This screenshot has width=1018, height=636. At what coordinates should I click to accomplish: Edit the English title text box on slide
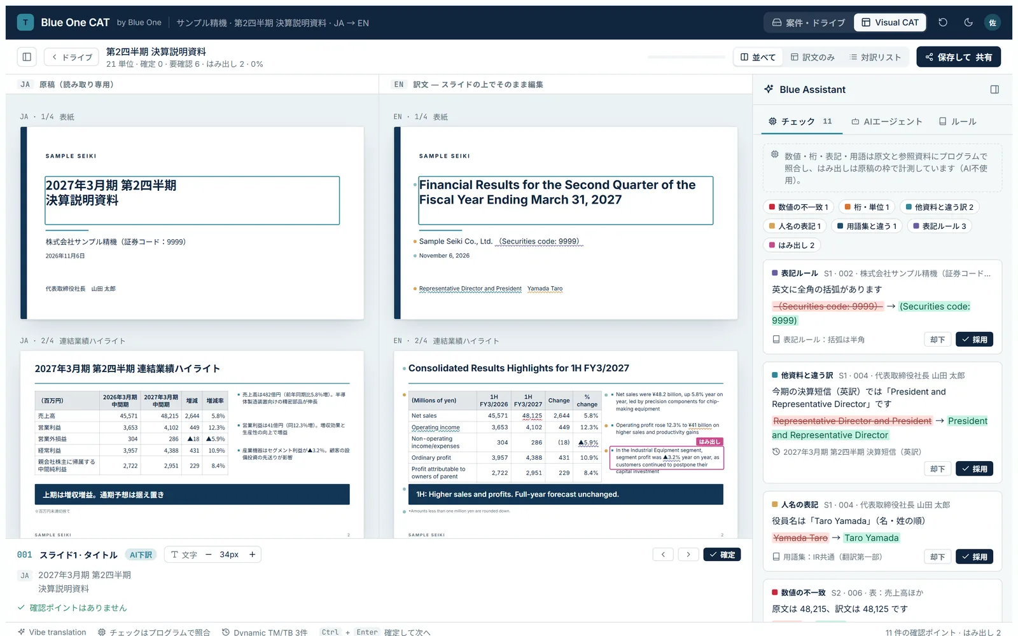566,200
